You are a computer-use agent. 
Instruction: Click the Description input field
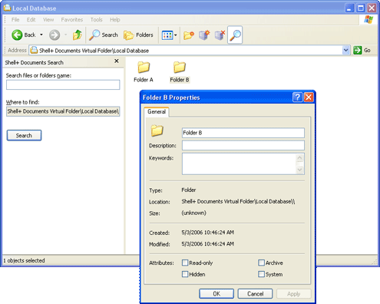click(x=243, y=145)
